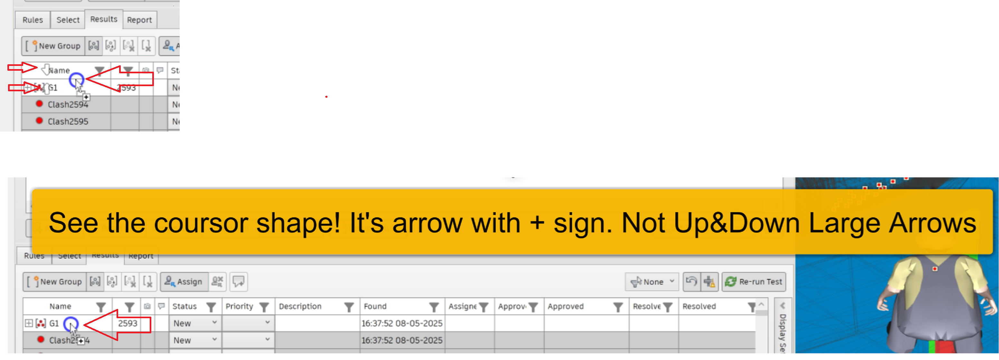The width and height of the screenshot is (999, 360).
Task: Expand G1 group in lower results table
Action: point(29,323)
